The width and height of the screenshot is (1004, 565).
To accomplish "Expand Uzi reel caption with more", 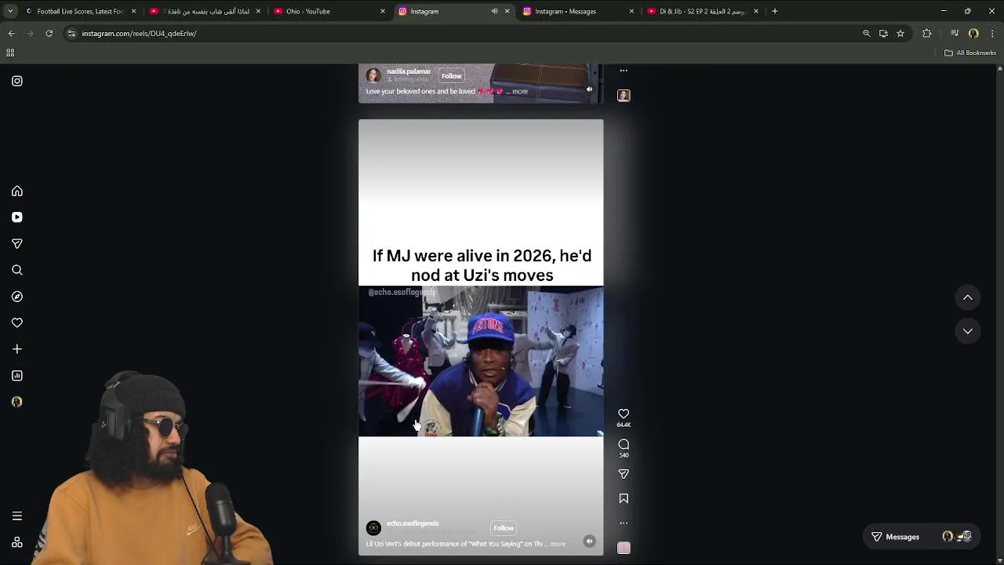I will click(x=558, y=544).
